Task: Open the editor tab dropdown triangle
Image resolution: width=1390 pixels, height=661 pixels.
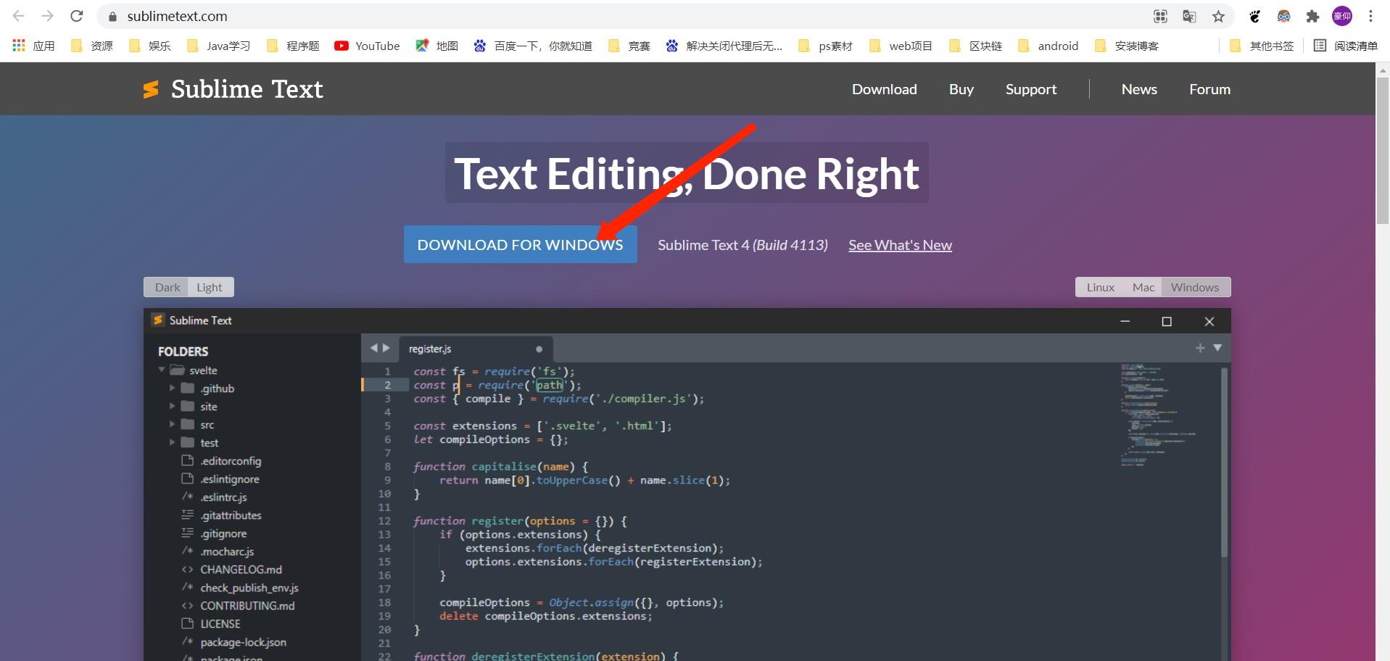Action: 1217,348
